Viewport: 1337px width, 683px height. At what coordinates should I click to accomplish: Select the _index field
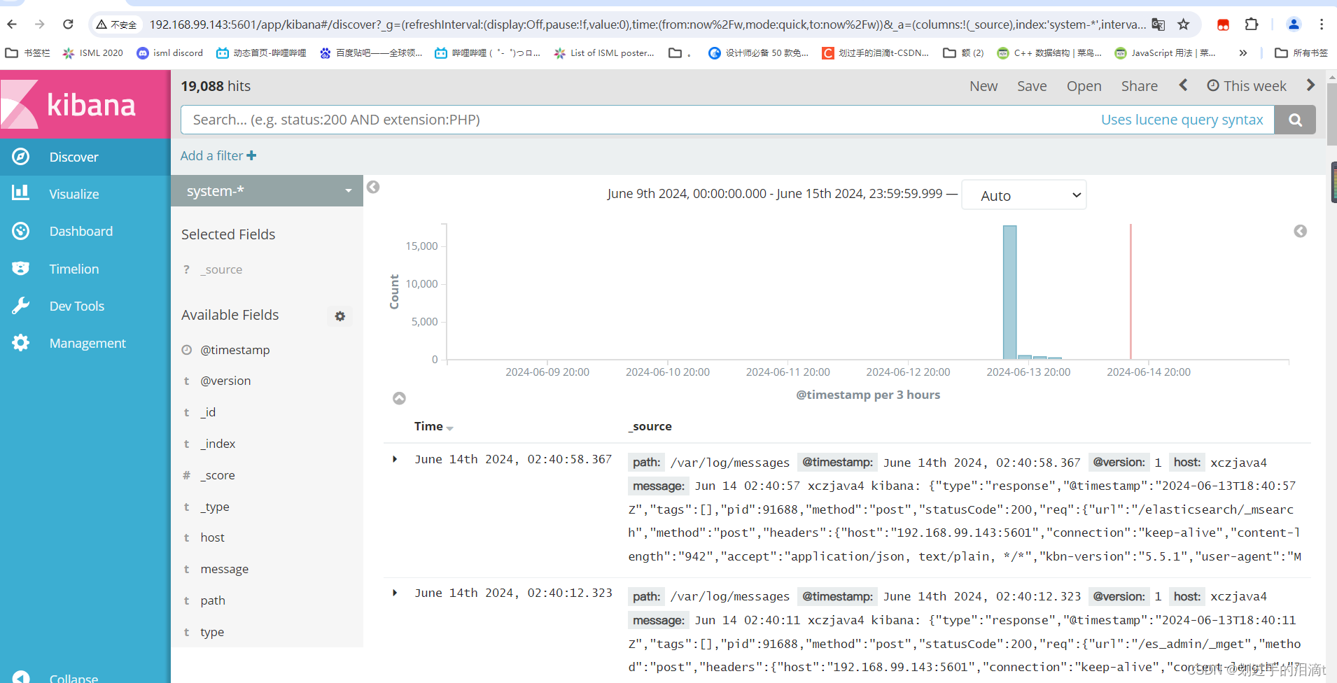(218, 444)
